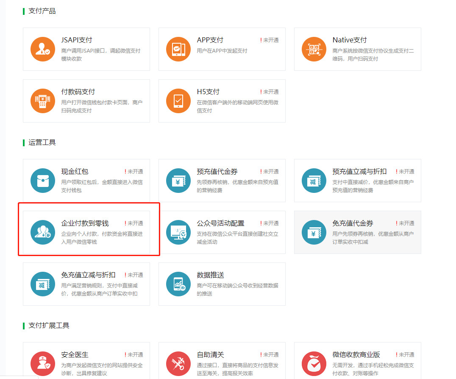Click 企业付款到零钱 description about 微信零钱
Image resolution: width=456 pixels, height=379 pixels.
click(x=102, y=238)
